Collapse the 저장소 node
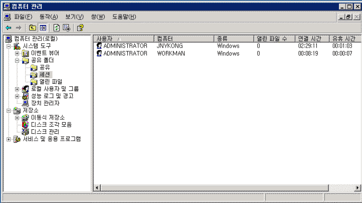Image resolution: width=362 pixels, height=203 pixels. click(x=9, y=111)
